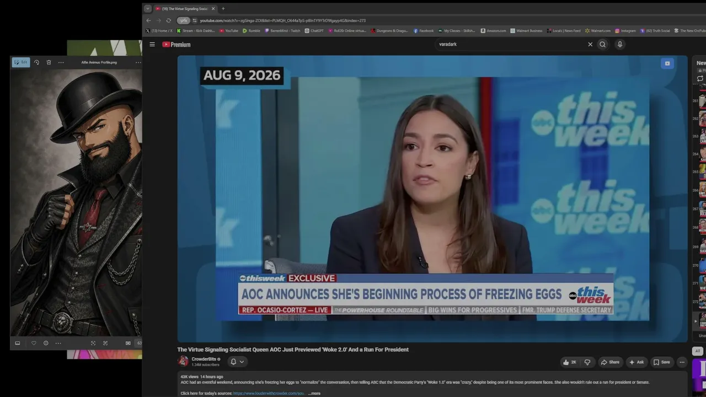
Task: Open the CrowderBits channel name link
Action: [x=204, y=359]
